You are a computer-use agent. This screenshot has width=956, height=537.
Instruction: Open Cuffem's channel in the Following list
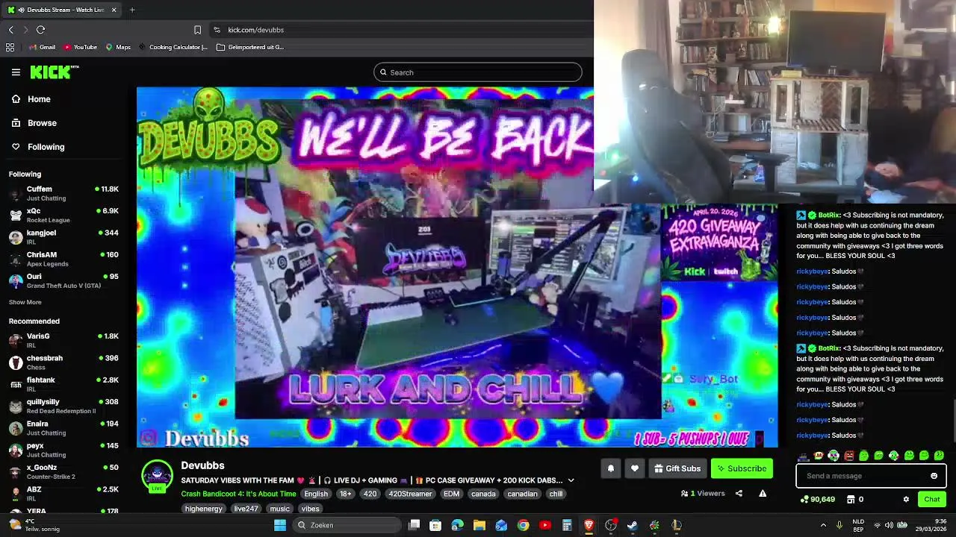click(x=64, y=193)
